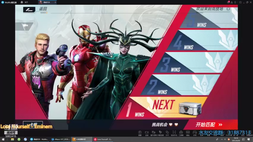Switch to 4Nano VST taskbar window
Image resolution: width=253 pixels, height=142 pixels.
[61, 139]
